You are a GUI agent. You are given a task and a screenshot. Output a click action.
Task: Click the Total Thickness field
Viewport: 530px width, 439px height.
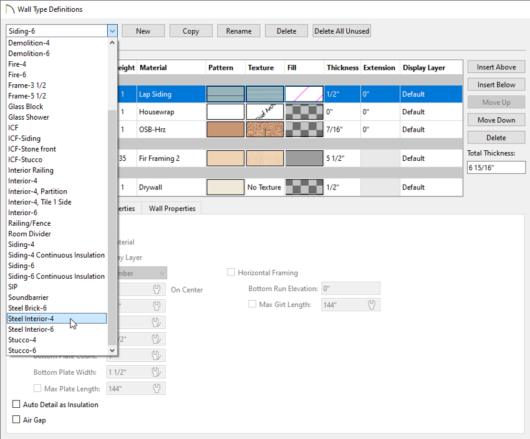click(496, 168)
